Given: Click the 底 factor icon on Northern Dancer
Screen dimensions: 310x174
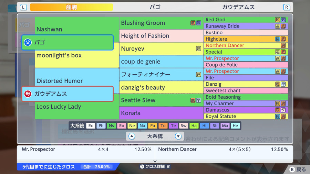Looking at the screenshot, I should pos(283,45).
